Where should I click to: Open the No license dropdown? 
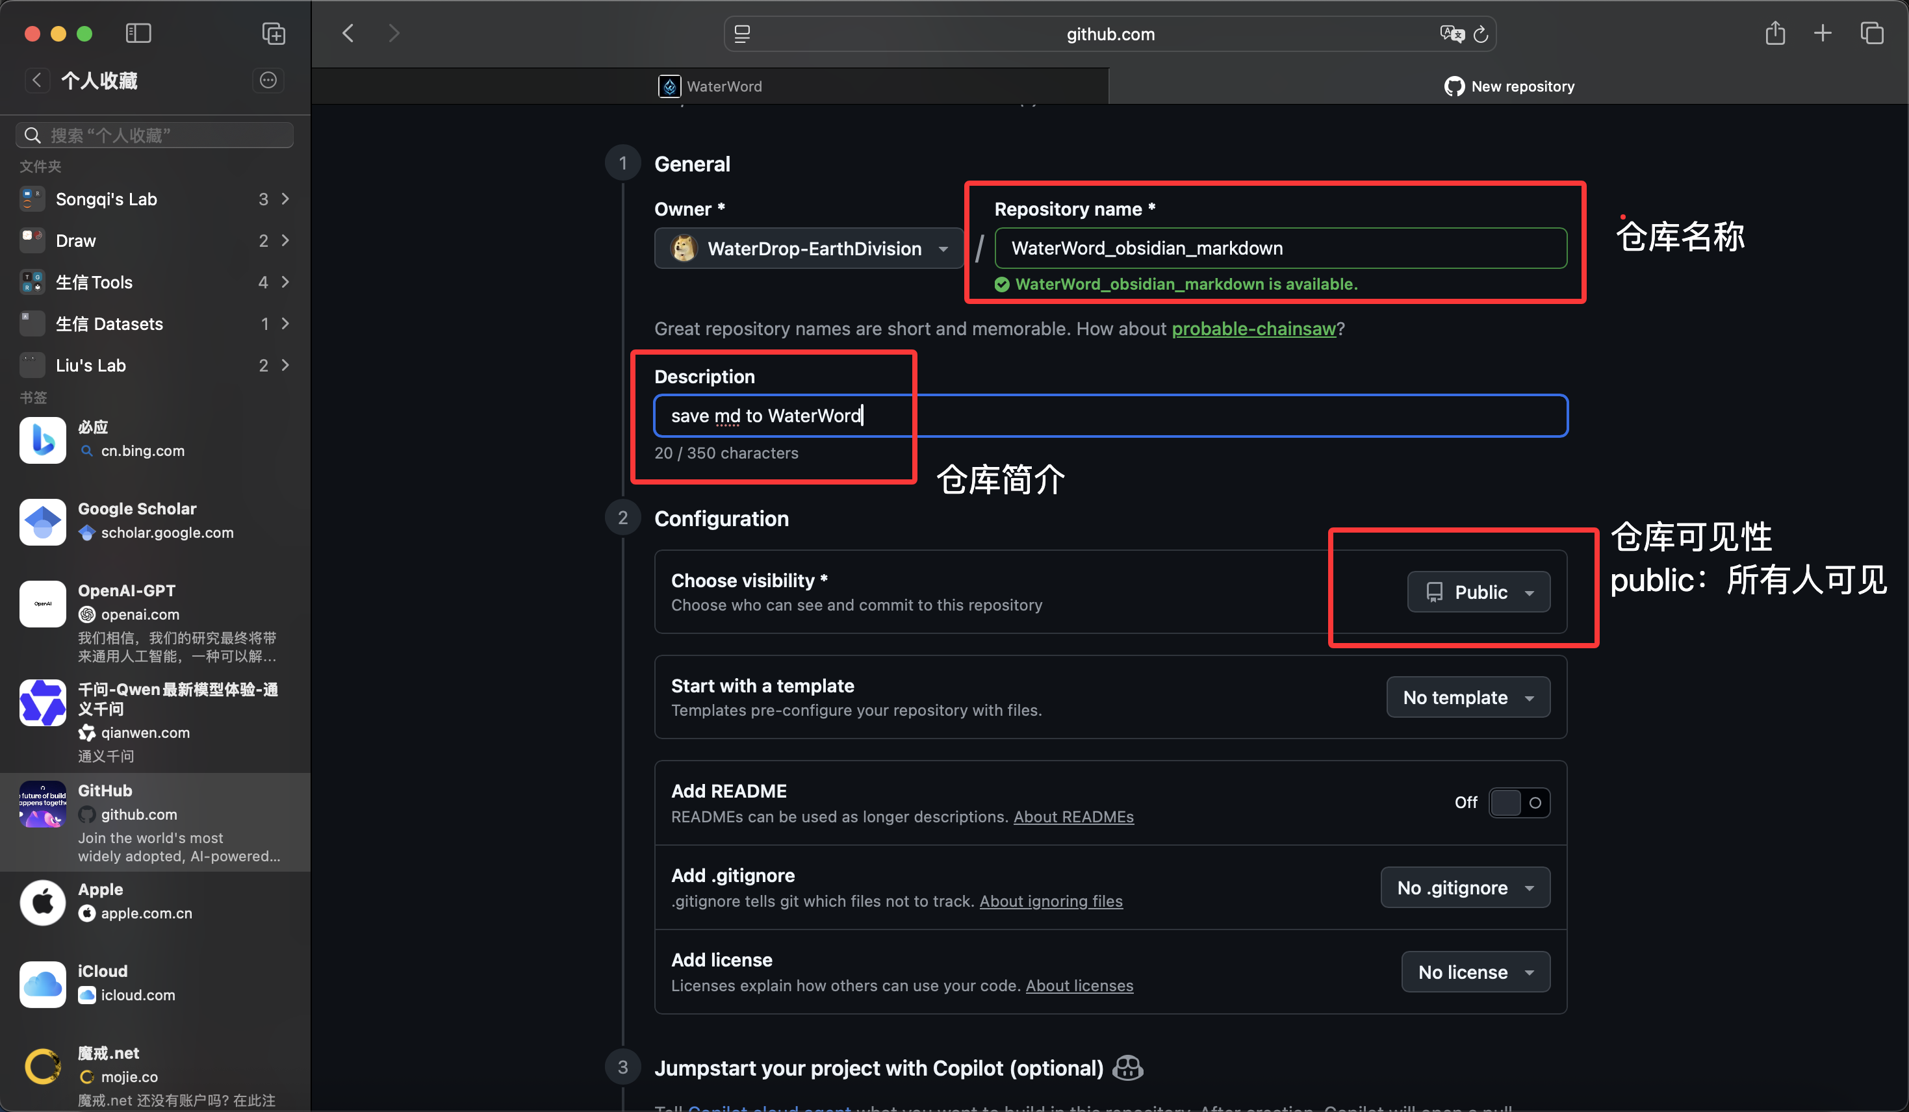click(x=1475, y=972)
